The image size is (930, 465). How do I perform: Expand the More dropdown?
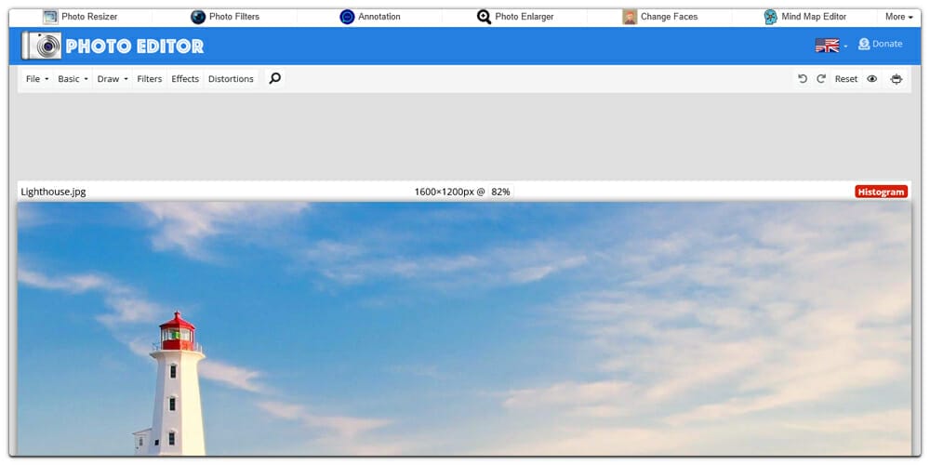[x=898, y=17]
